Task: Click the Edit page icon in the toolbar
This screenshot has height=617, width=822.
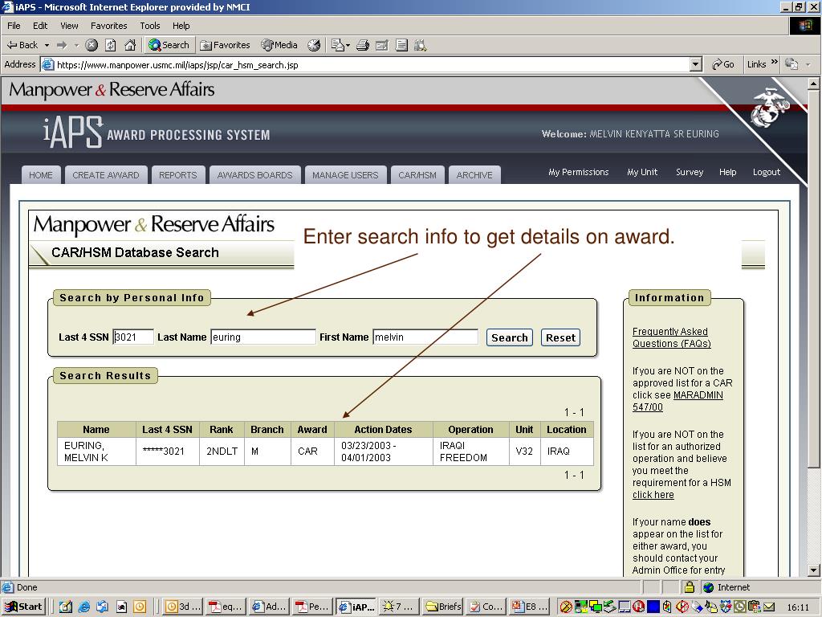Action: (x=382, y=45)
